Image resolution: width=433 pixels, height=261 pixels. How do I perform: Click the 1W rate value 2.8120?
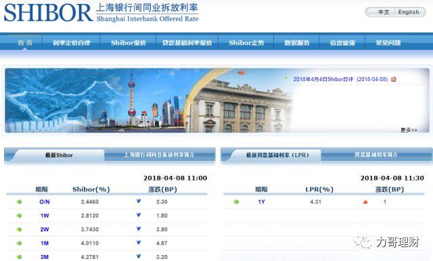click(90, 216)
